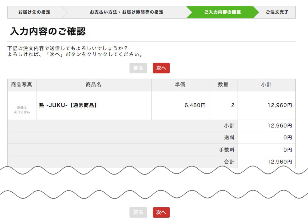308x224 pixels.
Task: Click the top 戻る button
Action: (x=138, y=68)
